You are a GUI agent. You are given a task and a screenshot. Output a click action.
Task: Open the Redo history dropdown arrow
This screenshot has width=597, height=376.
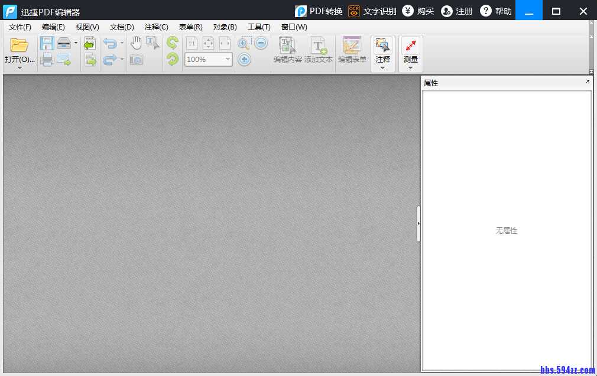122,59
